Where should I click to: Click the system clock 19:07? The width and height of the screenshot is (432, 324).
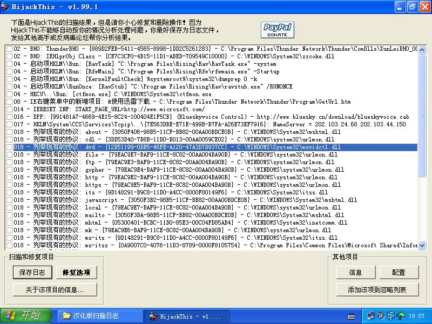(x=416, y=316)
